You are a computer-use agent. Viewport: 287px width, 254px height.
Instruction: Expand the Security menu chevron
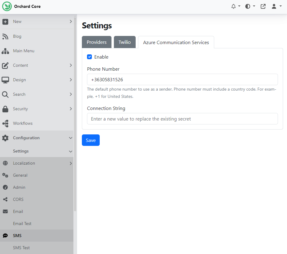tap(71, 109)
